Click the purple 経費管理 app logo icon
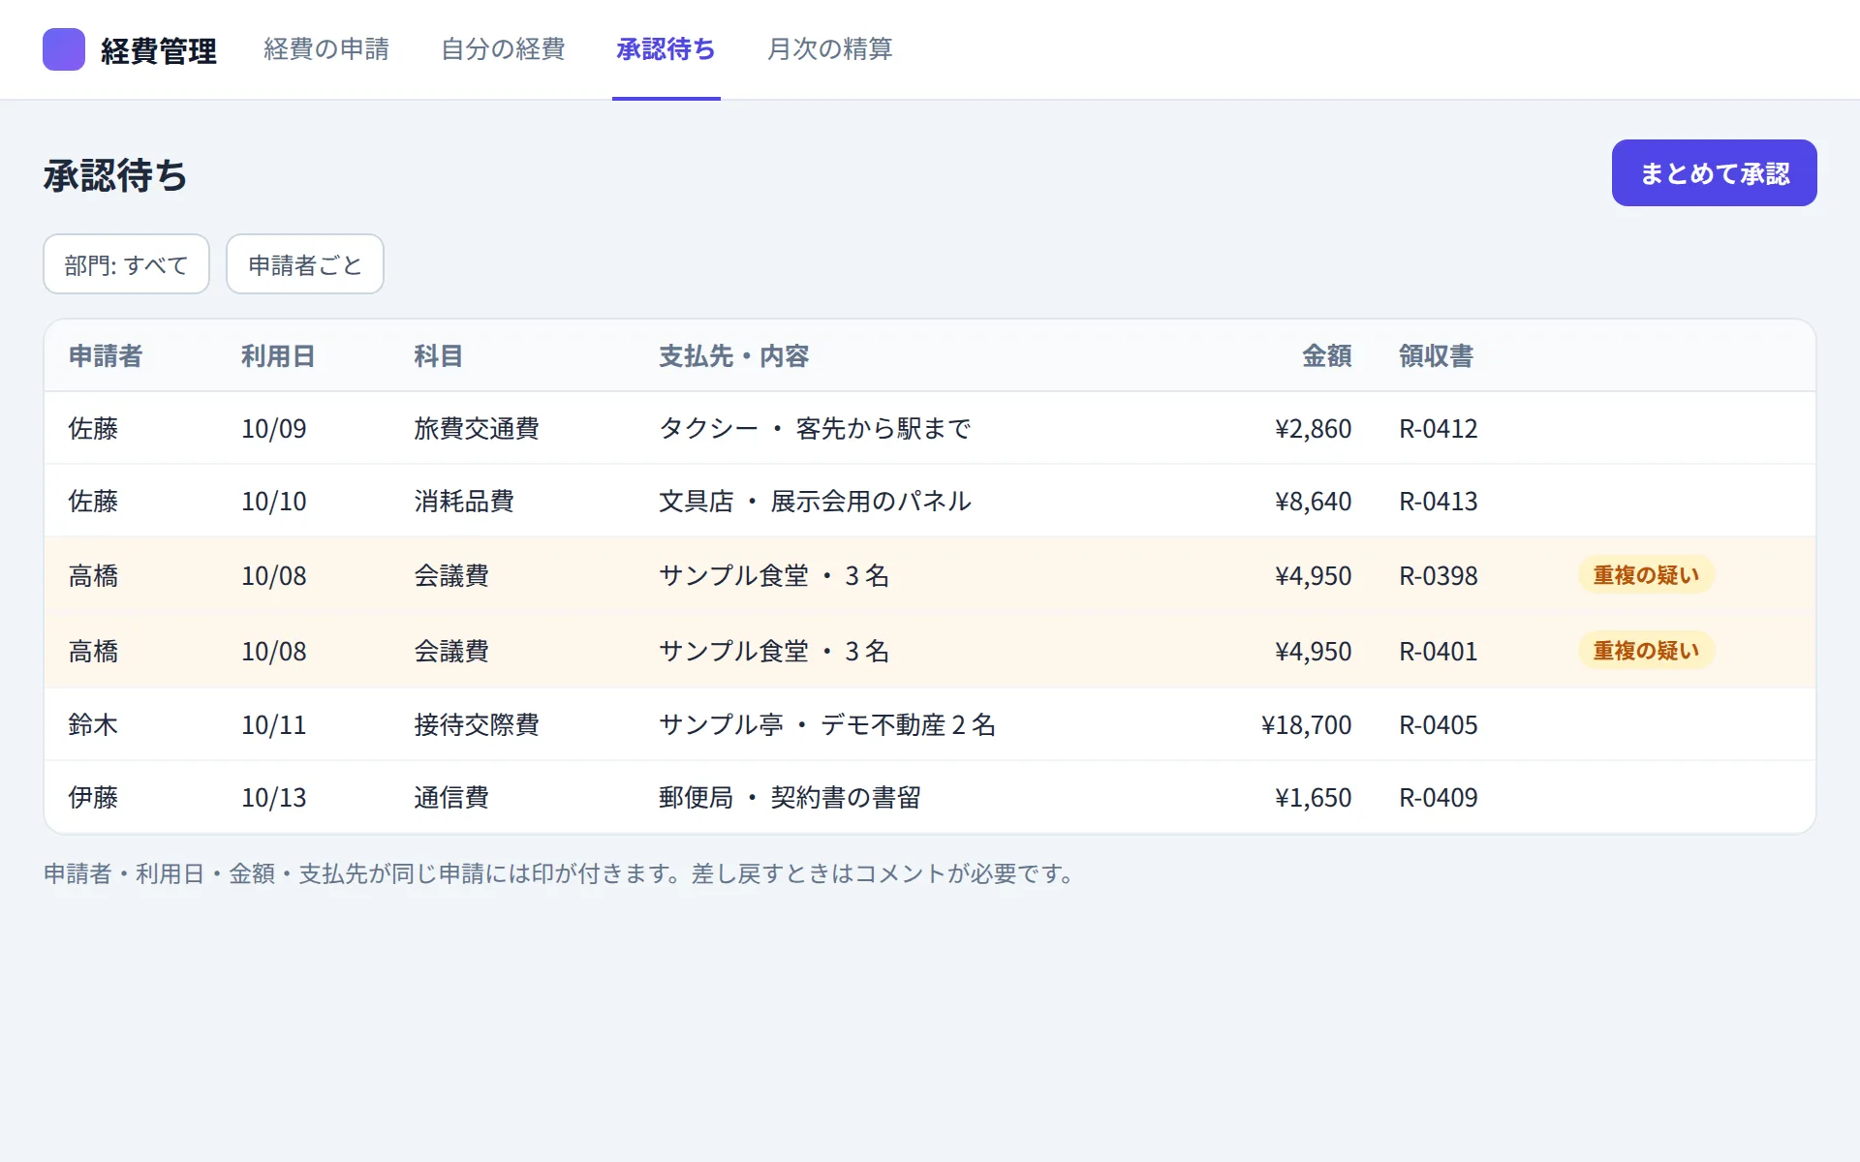The image size is (1860, 1162). click(64, 49)
